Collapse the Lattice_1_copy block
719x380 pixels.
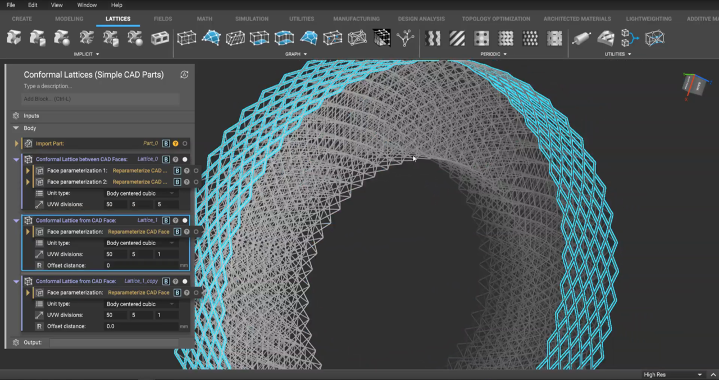(16, 281)
